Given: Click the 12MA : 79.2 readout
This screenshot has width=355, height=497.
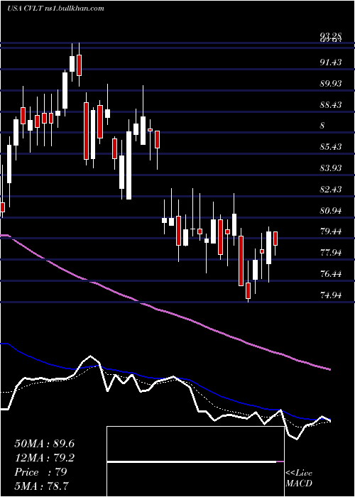Looking at the screenshot, I should (x=44, y=458).
